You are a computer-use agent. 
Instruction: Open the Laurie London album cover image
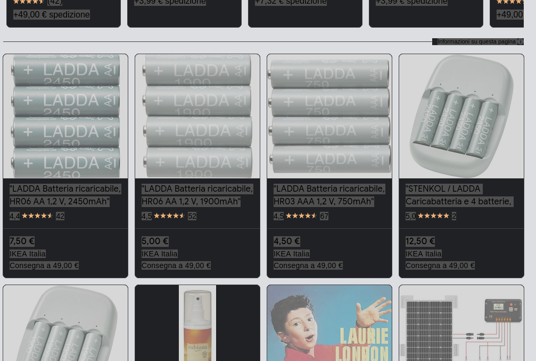click(x=329, y=323)
